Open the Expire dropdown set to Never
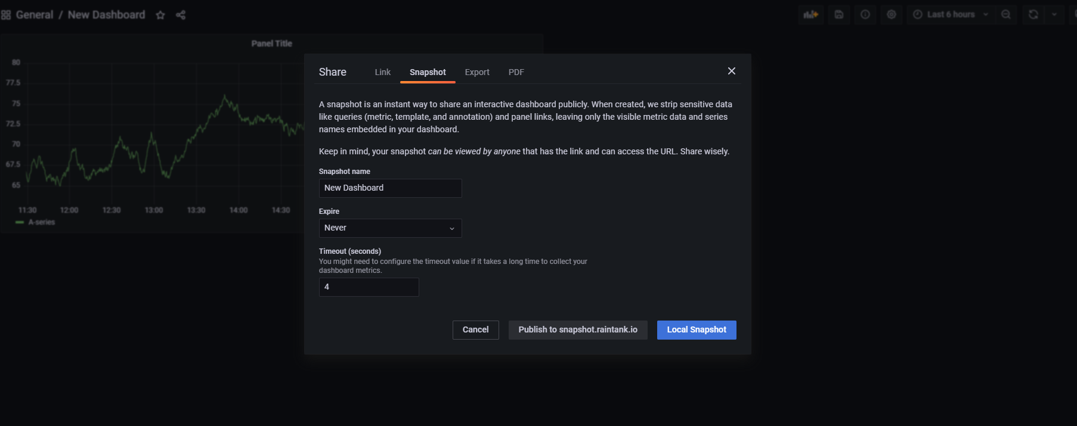Screen dimensions: 1077x426 (x=390, y=228)
